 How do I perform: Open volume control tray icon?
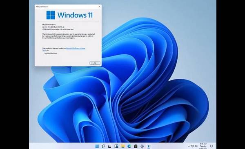click(x=196, y=146)
